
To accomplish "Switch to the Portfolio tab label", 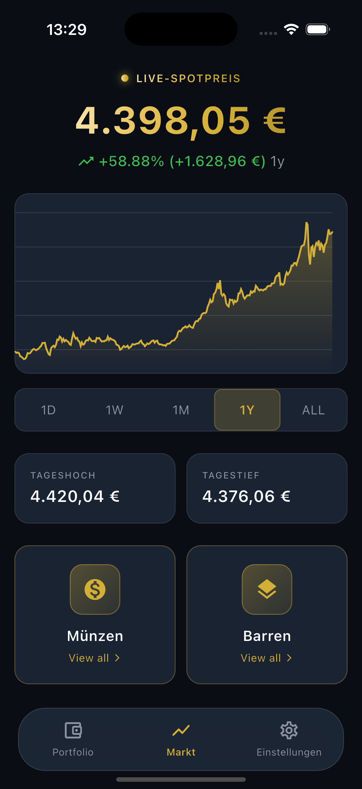I will click(x=73, y=752).
